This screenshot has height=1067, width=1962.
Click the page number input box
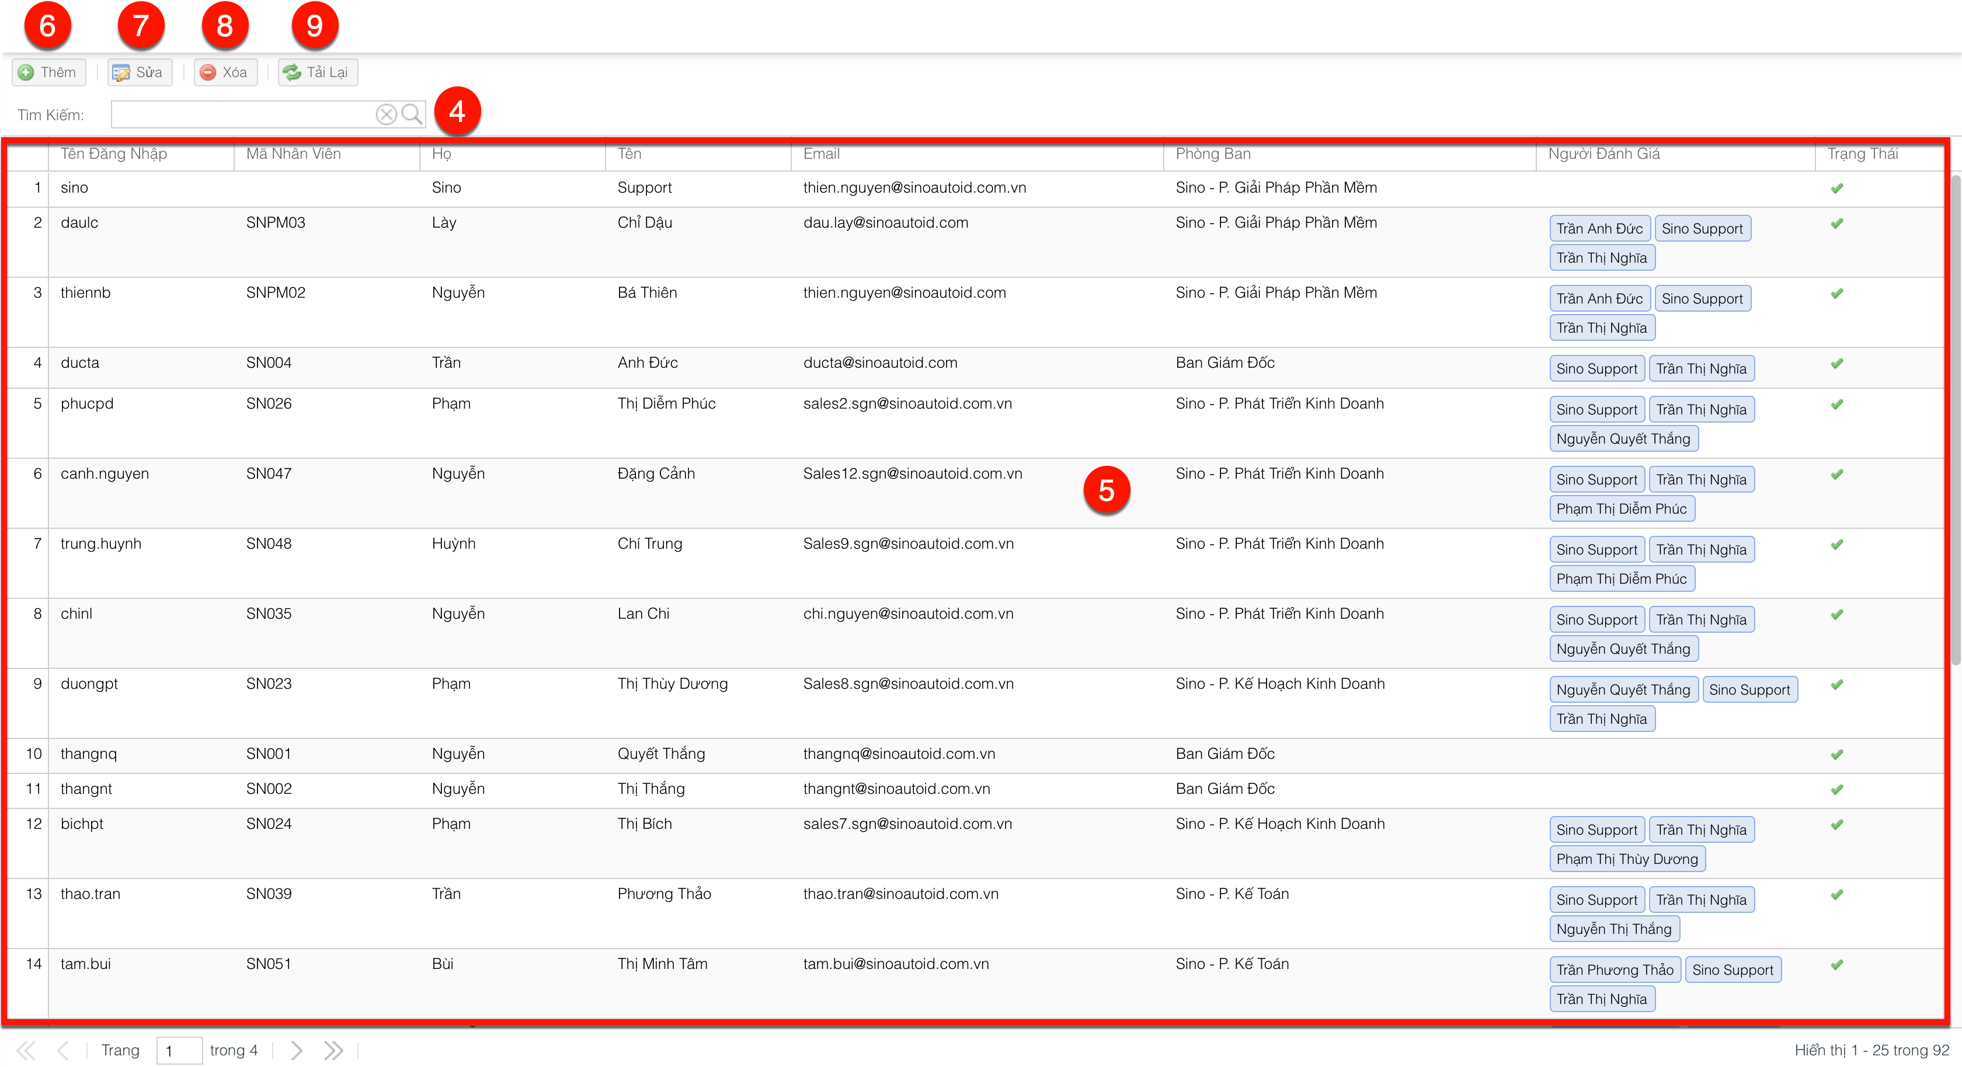point(179,1050)
